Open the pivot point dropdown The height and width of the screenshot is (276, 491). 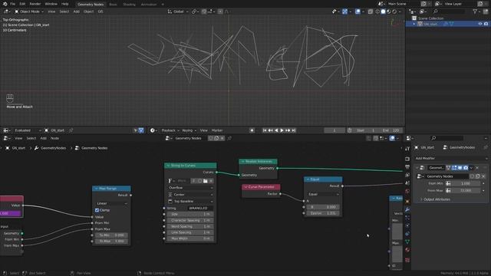click(x=196, y=11)
